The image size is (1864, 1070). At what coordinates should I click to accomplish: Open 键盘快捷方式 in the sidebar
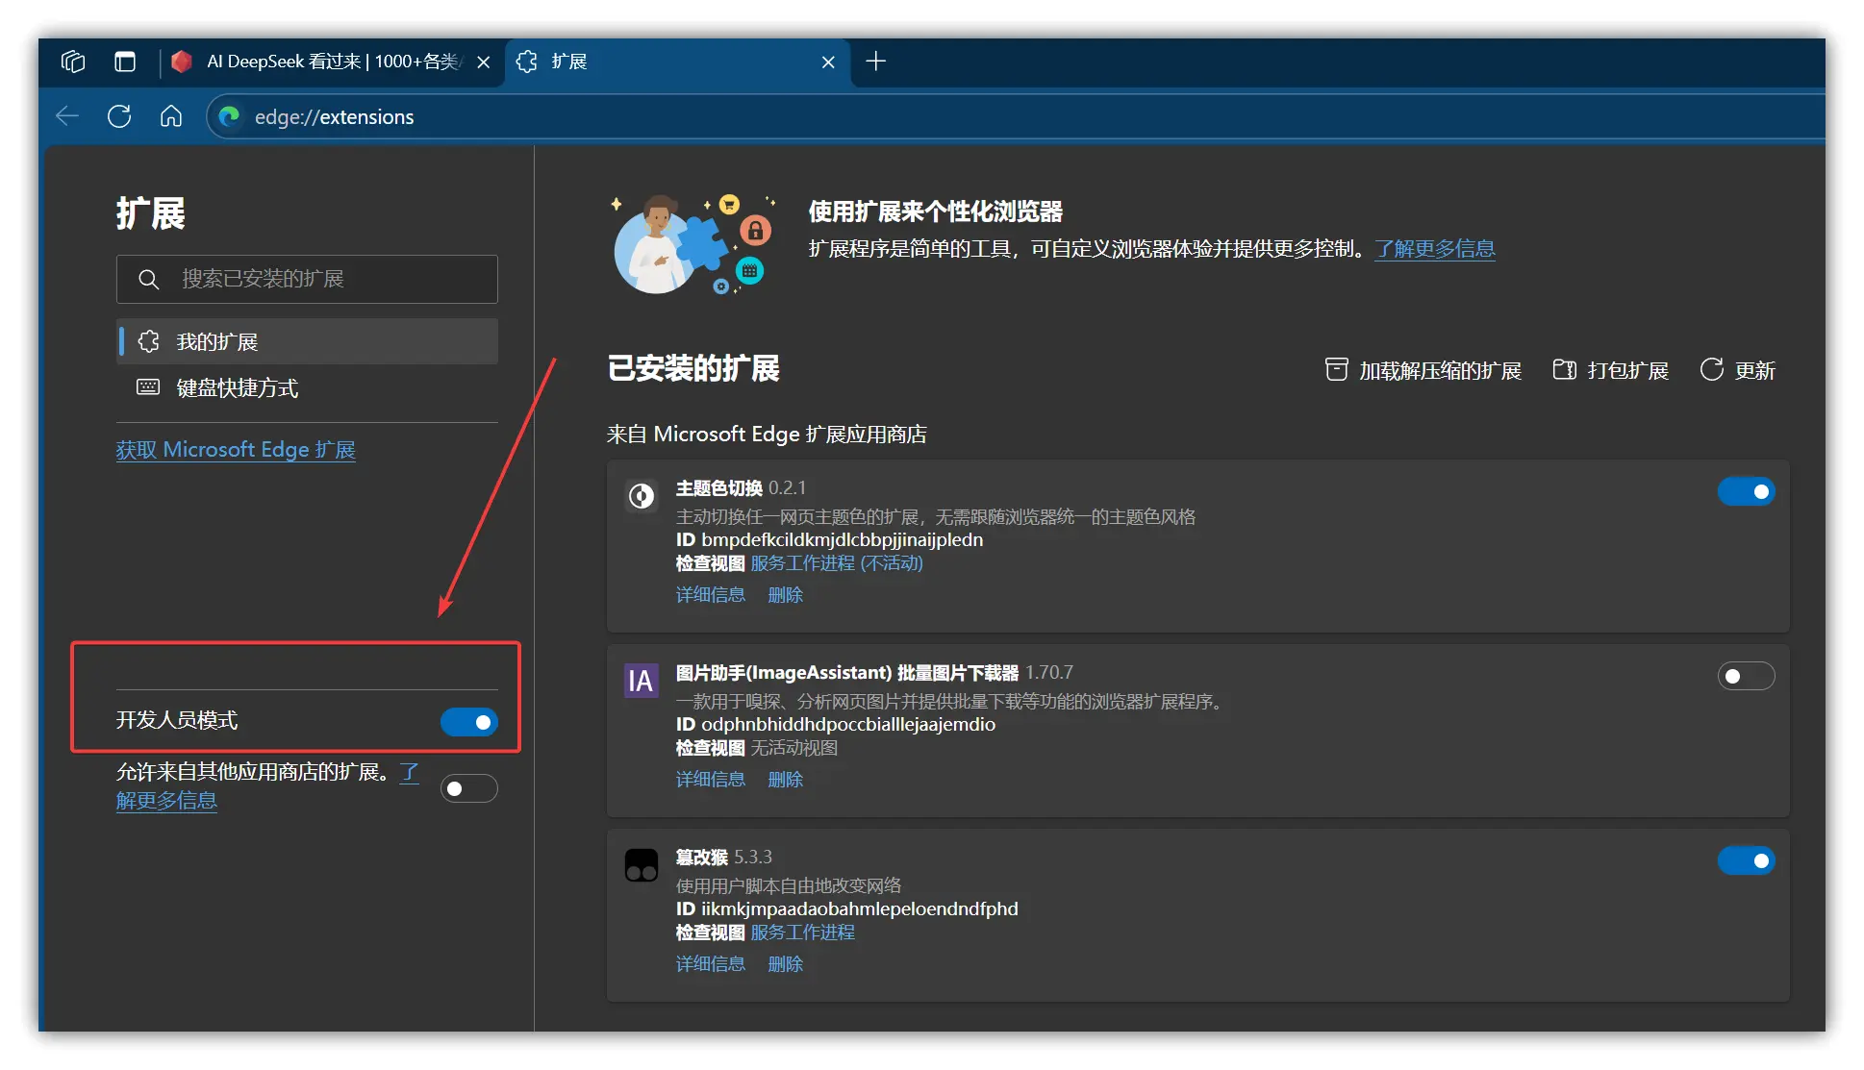[307, 387]
